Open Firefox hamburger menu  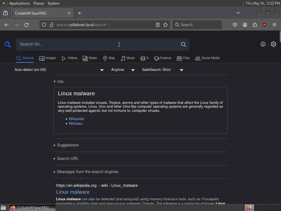(274, 25)
